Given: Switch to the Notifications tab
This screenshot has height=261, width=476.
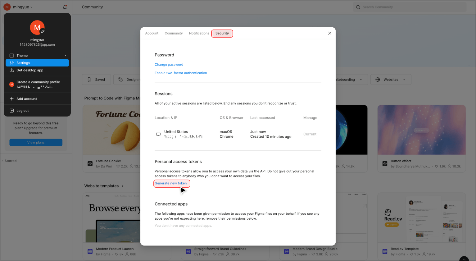Looking at the screenshot, I should pos(199,33).
